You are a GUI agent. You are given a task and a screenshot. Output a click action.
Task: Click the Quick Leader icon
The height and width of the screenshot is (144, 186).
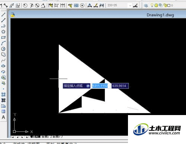pyautogui.click(x=70, y=5)
